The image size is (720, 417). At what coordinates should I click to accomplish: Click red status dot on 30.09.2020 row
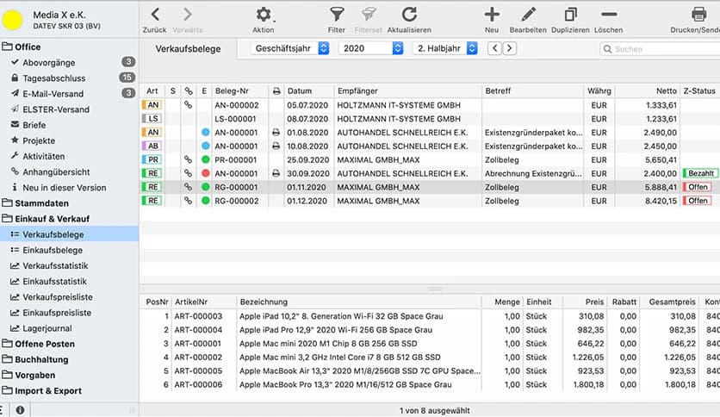click(206, 173)
